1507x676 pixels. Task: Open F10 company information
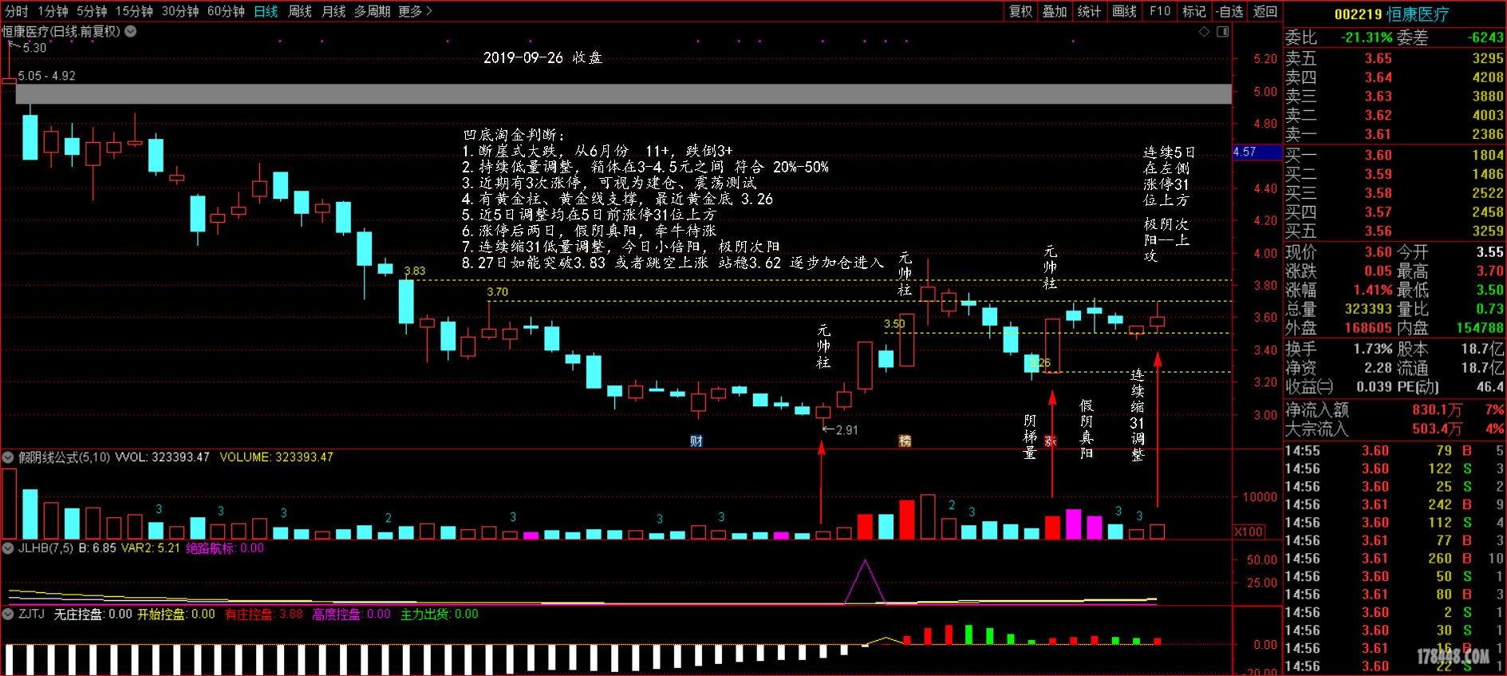click(1160, 11)
